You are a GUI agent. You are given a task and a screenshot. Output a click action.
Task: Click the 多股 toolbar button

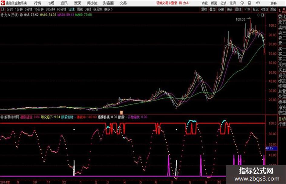pos(221,9)
